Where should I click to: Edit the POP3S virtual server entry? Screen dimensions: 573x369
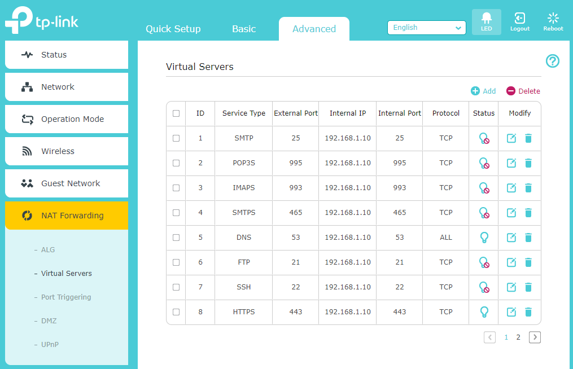point(511,163)
